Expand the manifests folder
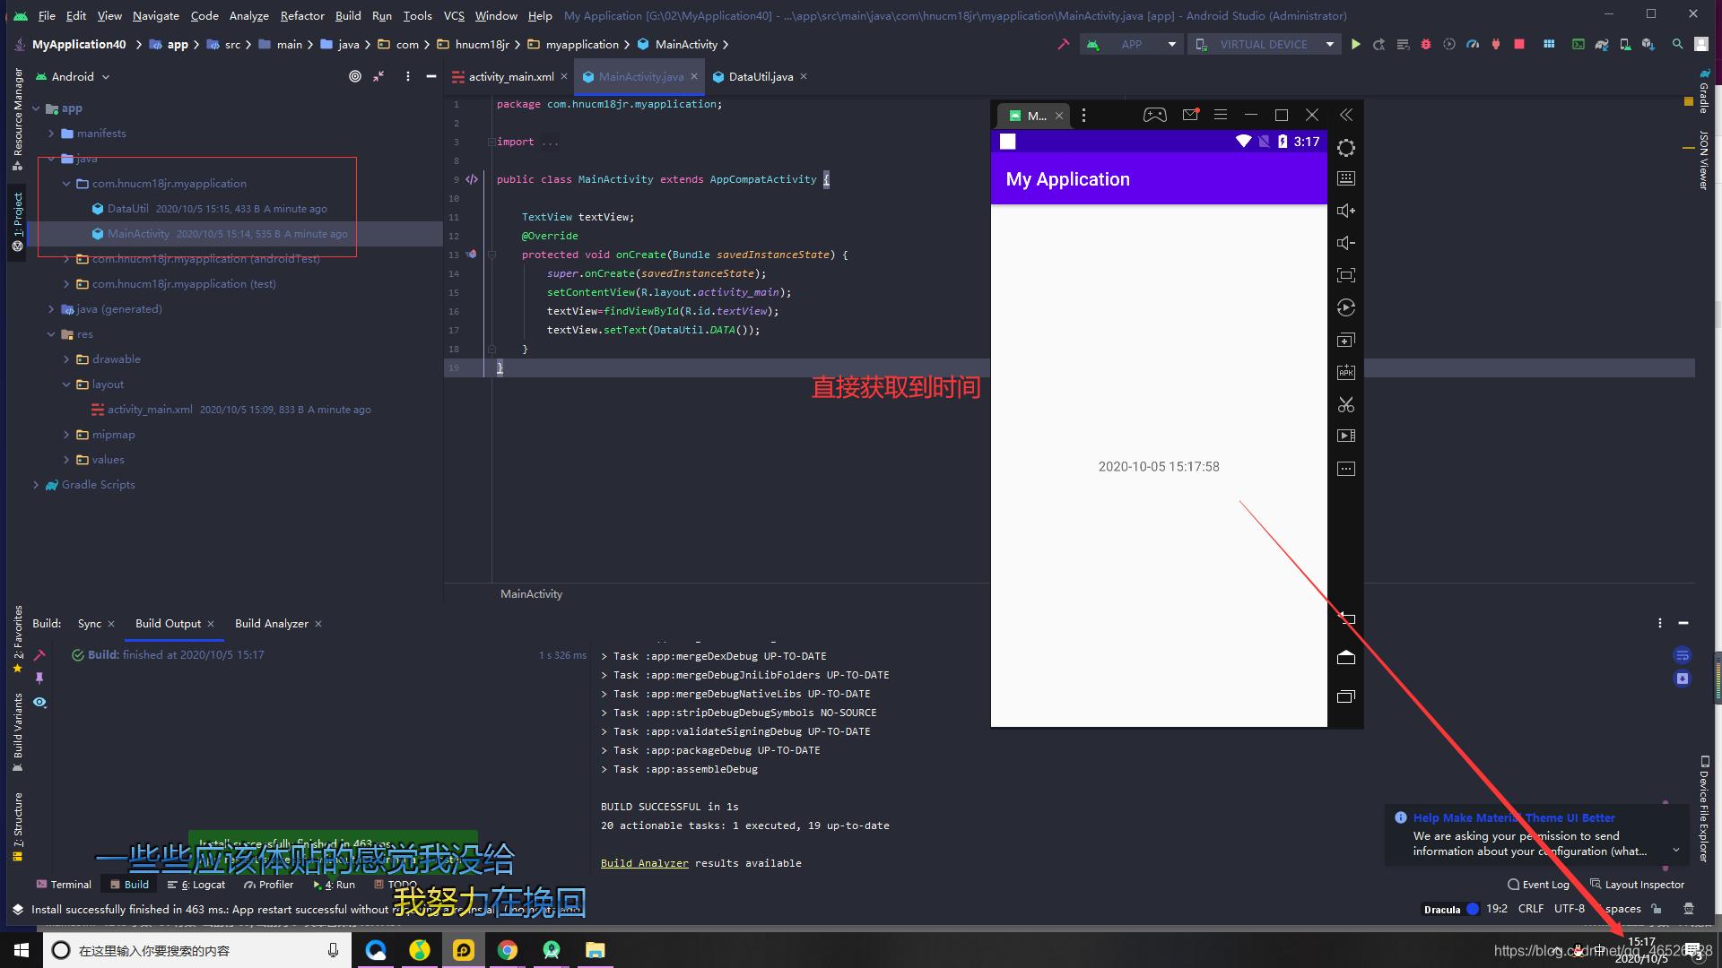The image size is (1722, 968). [51, 134]
